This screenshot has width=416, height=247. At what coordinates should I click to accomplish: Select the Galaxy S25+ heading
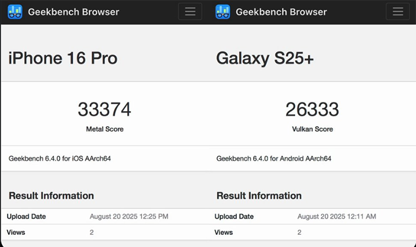click(x=265, y=58)
